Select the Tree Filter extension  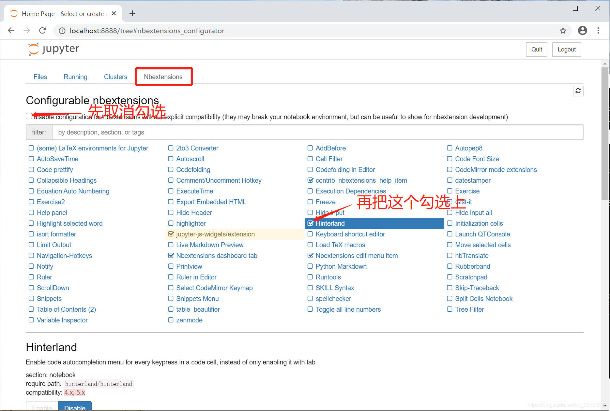point(469,309)
